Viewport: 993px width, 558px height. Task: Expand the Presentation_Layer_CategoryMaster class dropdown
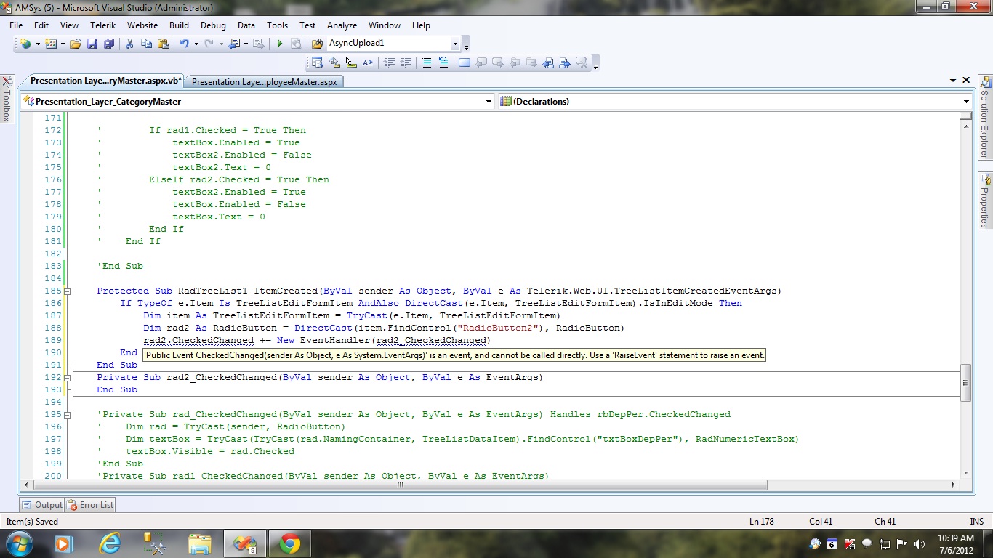point(489,102)
